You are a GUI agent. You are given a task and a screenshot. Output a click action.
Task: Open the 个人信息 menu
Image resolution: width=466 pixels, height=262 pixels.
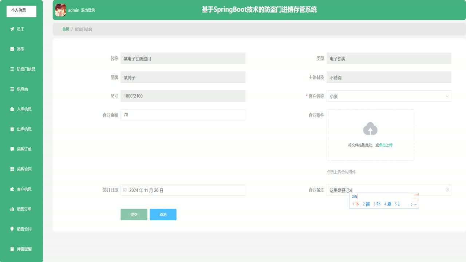pos(21,11)
